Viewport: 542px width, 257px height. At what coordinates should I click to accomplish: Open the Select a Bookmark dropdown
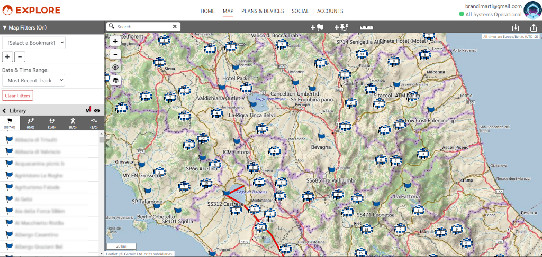tap(34, 42)
